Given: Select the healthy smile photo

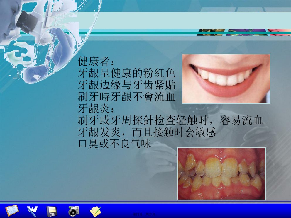Looking at the screenshot, I should point(226,79).
